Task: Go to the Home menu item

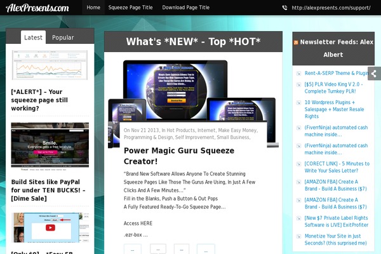Action: [x=93, y=8]
